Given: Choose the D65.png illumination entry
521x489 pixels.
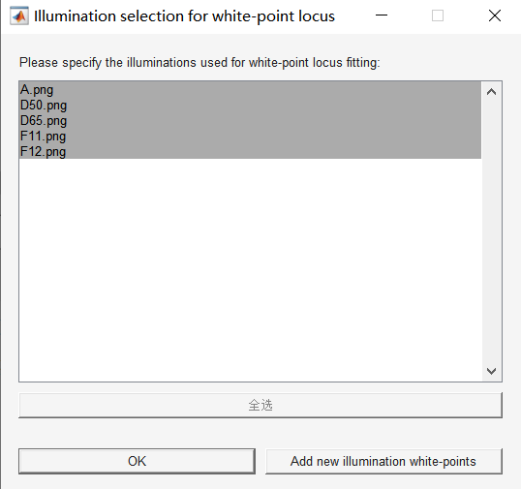Looking at the screenshot, I should 250,121.
